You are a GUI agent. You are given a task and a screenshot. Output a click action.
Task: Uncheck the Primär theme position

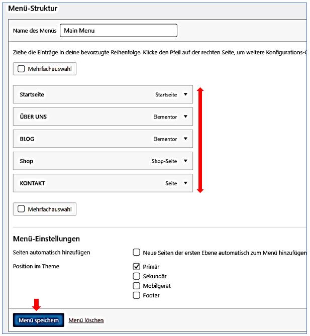click(x=136, y=267)
